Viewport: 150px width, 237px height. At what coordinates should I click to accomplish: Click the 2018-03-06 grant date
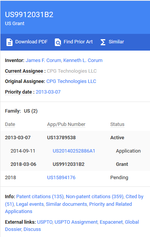click(24, 164)
